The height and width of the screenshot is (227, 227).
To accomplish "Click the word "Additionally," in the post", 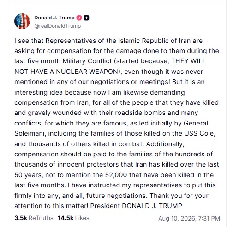I will [165, 144].
